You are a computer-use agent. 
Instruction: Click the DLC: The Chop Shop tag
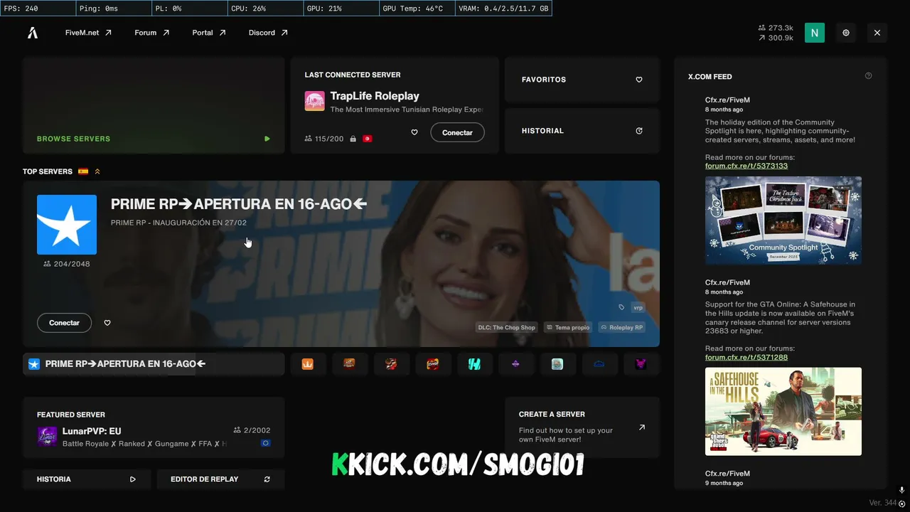coord(506,327)
